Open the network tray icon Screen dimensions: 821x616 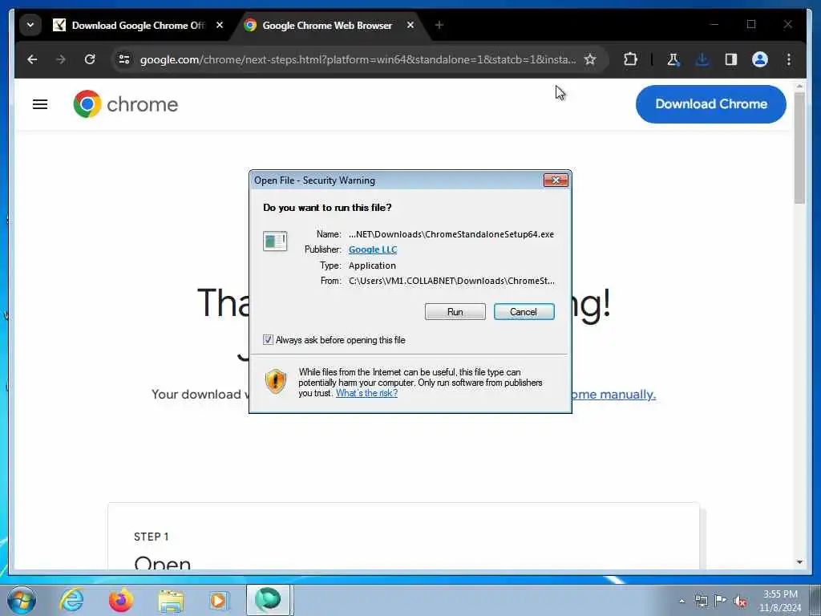[x=701, y=601]
